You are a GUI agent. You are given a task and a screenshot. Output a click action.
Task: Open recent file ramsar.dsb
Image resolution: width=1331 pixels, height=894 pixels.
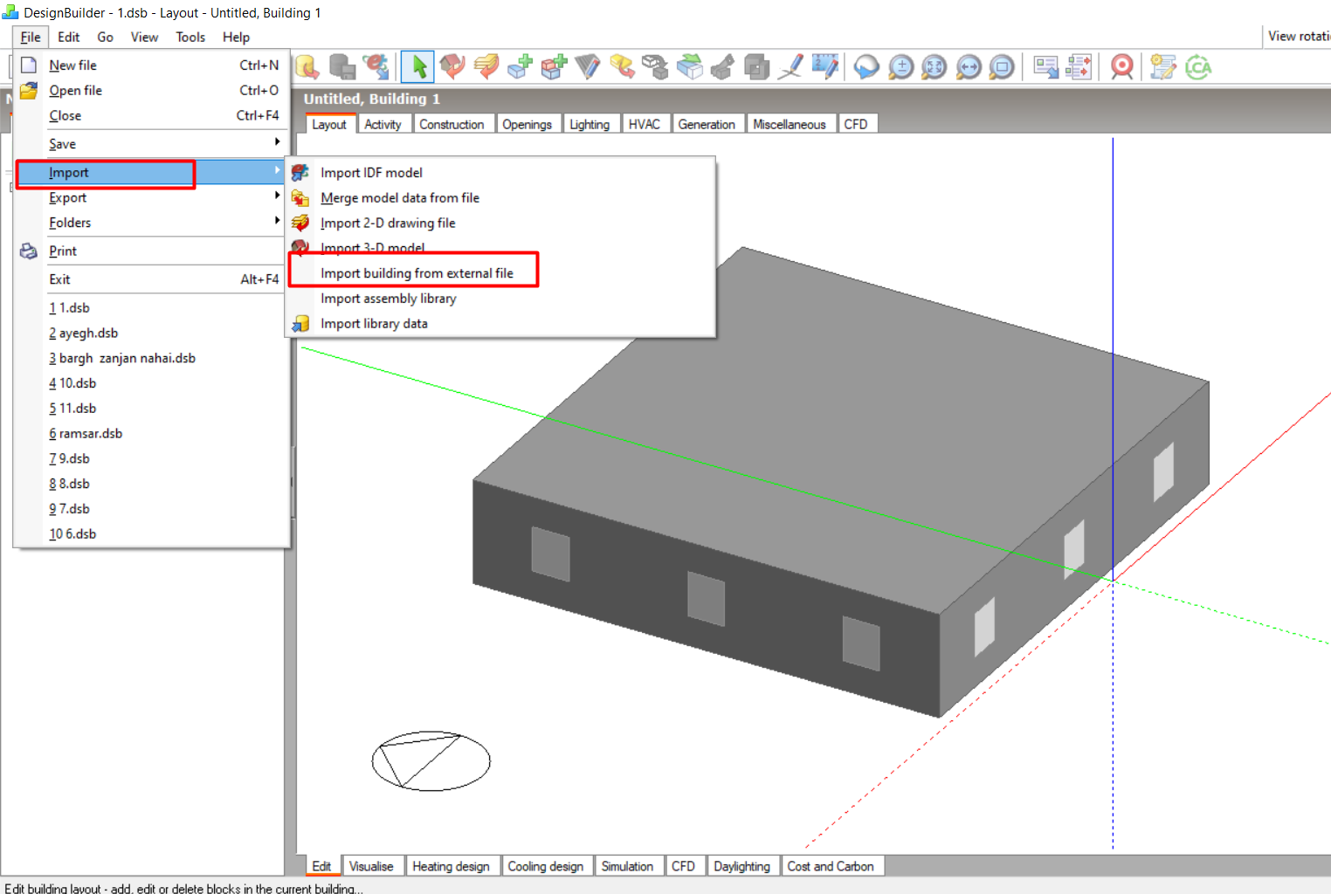coord(86,434)
